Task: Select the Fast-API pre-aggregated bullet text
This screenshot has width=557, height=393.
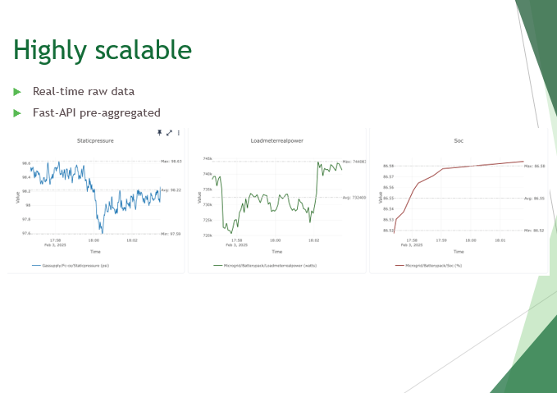Action: pos(97,112)
